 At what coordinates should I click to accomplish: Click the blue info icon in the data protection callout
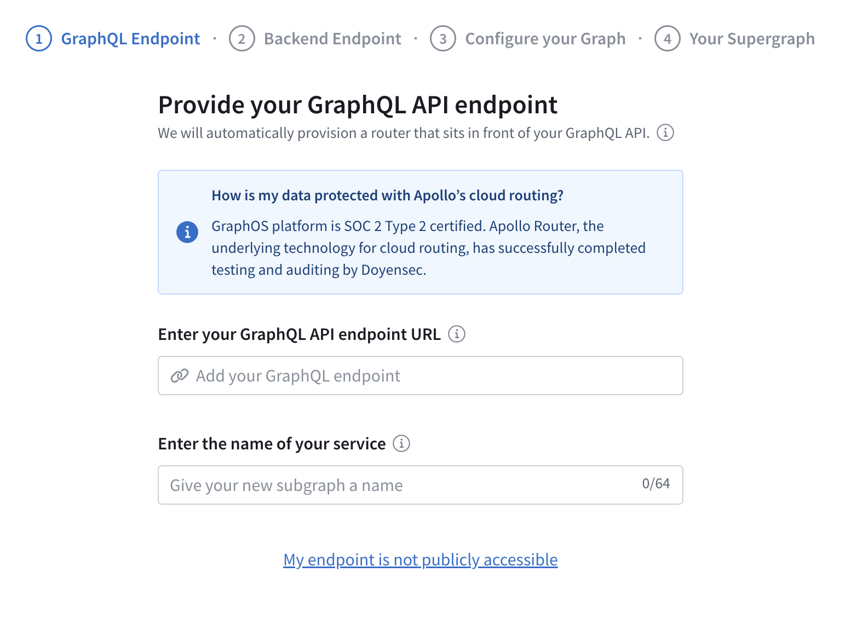pos(187,232)
